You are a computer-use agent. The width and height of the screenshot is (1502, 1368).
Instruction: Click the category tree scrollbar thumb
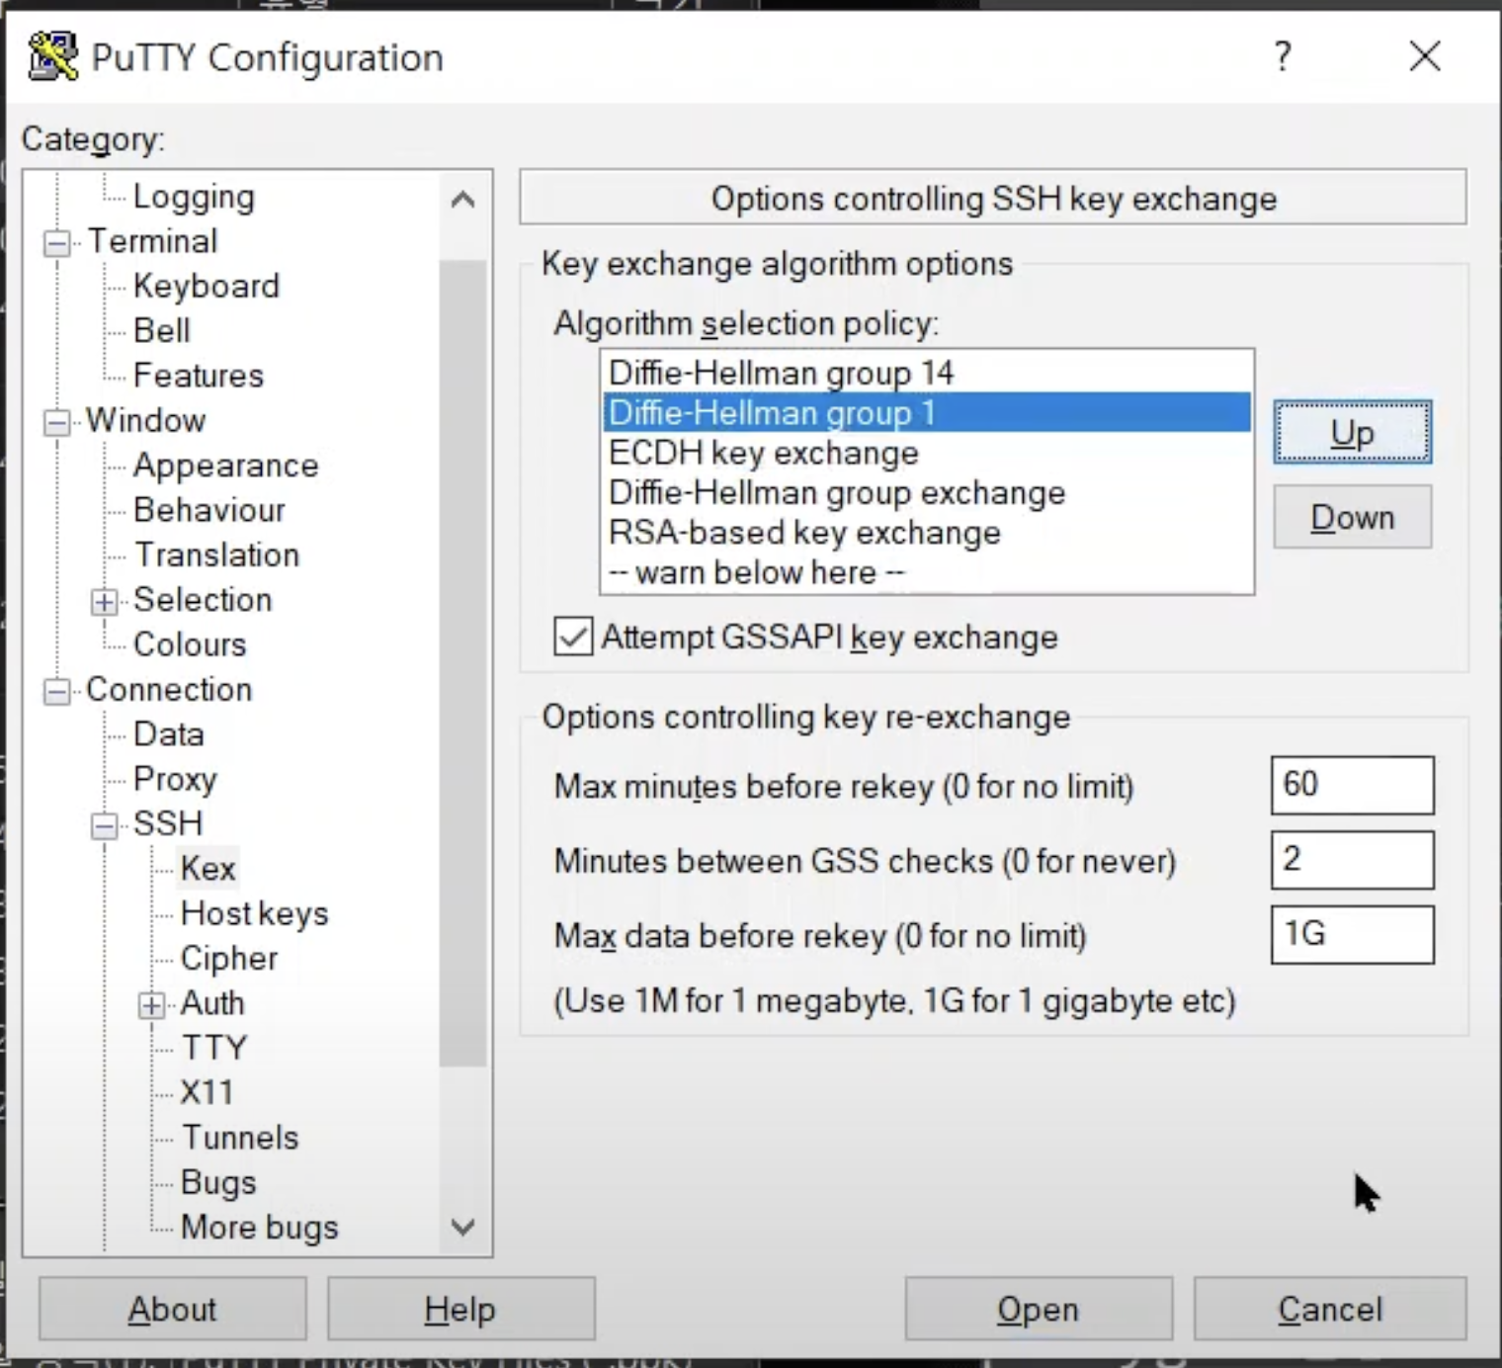pos(462,662)
